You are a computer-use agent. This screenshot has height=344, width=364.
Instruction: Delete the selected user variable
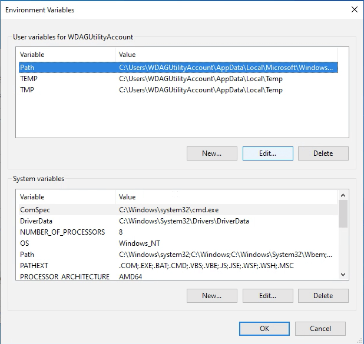(x=323, y=153)
